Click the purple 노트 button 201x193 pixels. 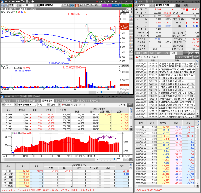pyautogui.click(x=107, y=5)
